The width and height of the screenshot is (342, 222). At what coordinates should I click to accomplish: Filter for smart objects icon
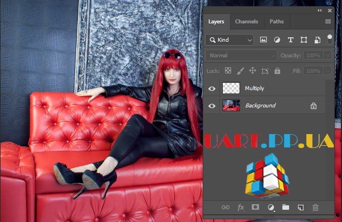(317, 40)
